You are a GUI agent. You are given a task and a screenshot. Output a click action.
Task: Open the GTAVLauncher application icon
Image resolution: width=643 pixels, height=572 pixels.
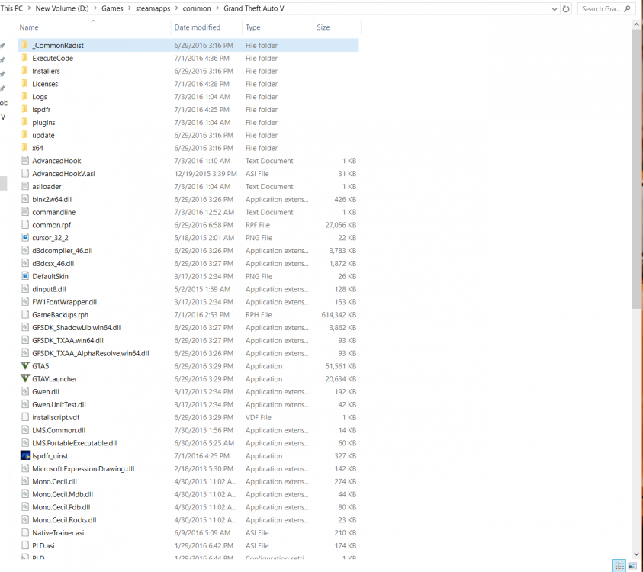[x=26, y=379]
